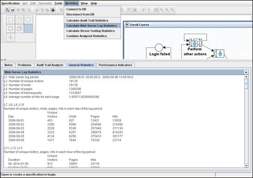
Task: Click the first magnifier zoom toolbar icon
Action: [161, 10]
